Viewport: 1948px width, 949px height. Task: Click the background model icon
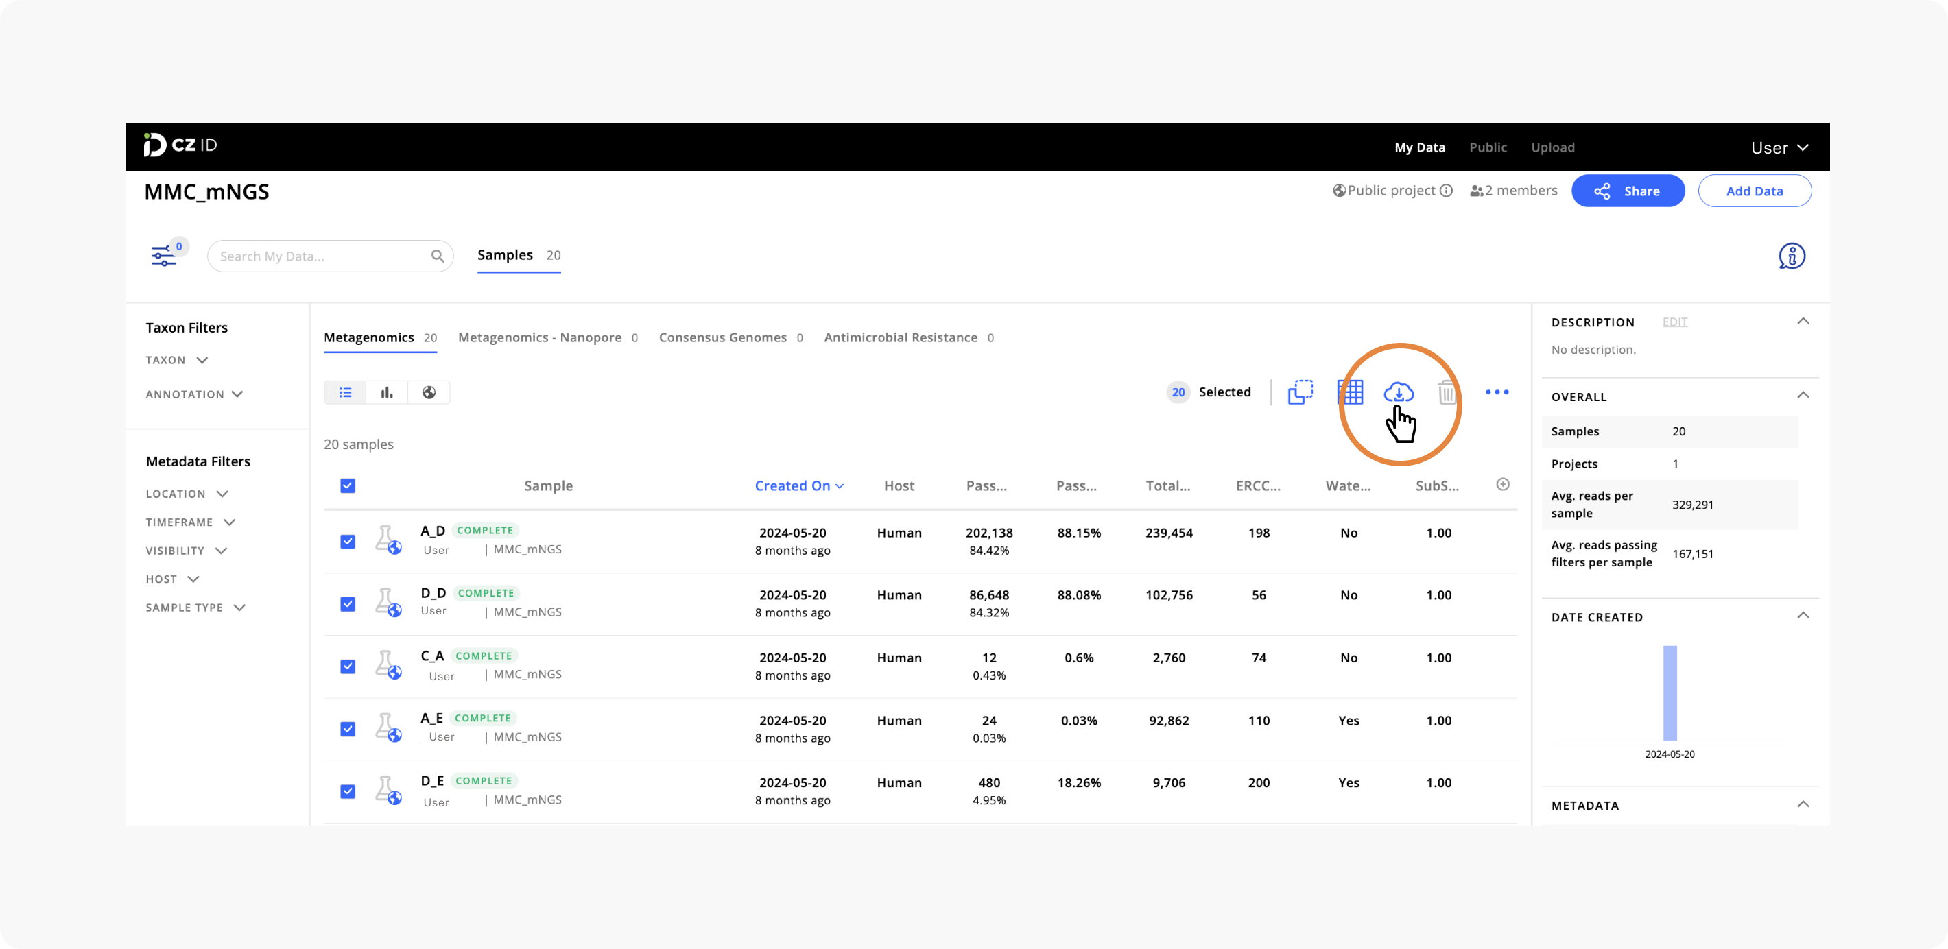click(x=1300, y=392)
